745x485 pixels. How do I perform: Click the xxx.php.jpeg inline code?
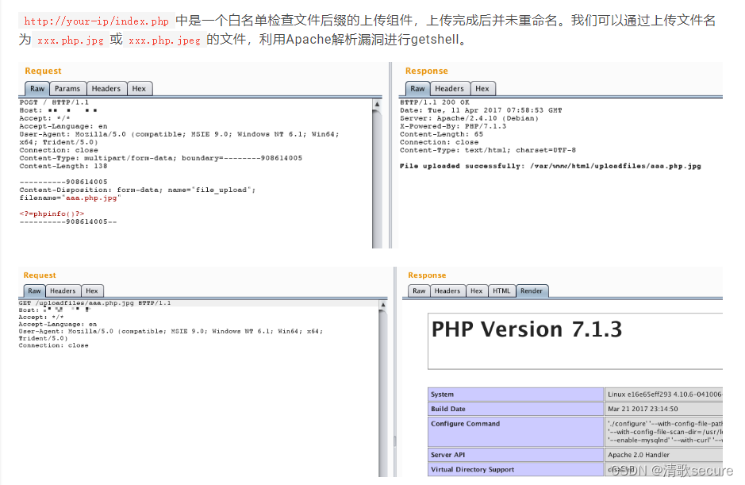164,40
